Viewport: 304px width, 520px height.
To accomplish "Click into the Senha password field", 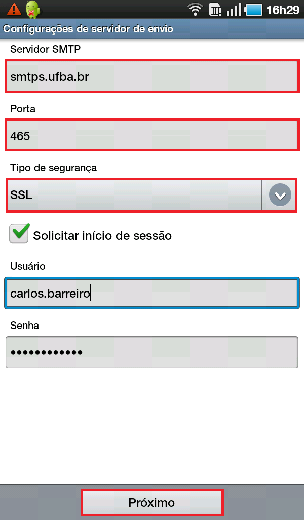I will 151,352.
